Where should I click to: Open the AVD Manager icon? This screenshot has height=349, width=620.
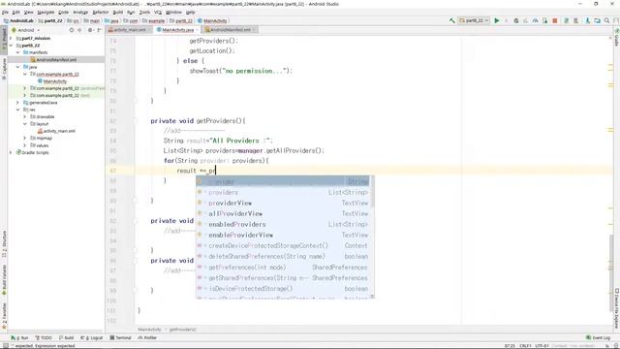[x=575, y=20]
